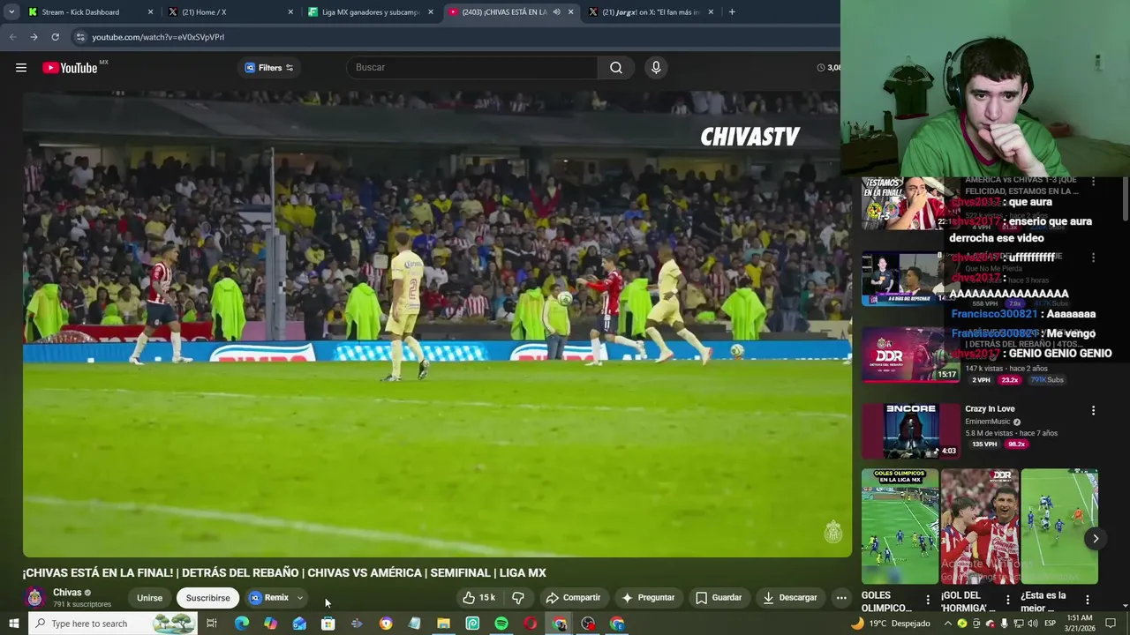Viewport: 1130px width, 635px height.
Task: Show hidden system tray icons
Action: point(947,624)
